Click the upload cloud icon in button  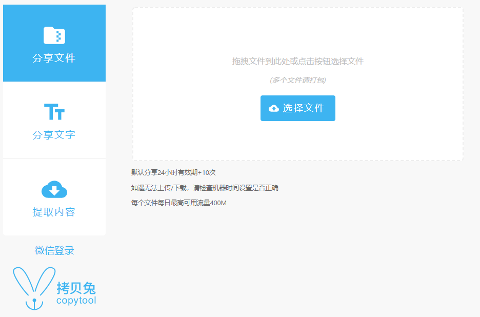click(274, 108)
